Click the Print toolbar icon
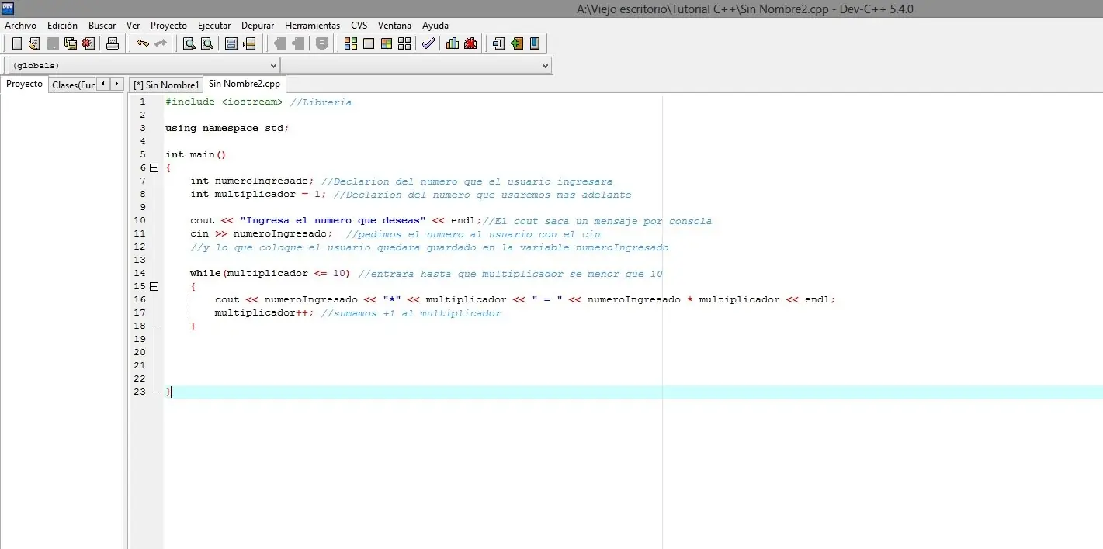1103x549 pixels. pyautogui.click(x=113, y=43)
